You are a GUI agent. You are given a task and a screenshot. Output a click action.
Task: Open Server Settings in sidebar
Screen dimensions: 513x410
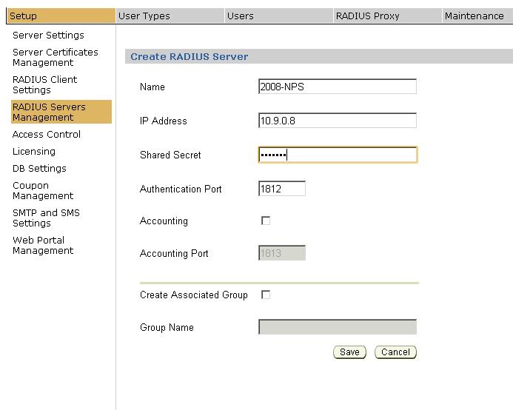pos(48,35)
